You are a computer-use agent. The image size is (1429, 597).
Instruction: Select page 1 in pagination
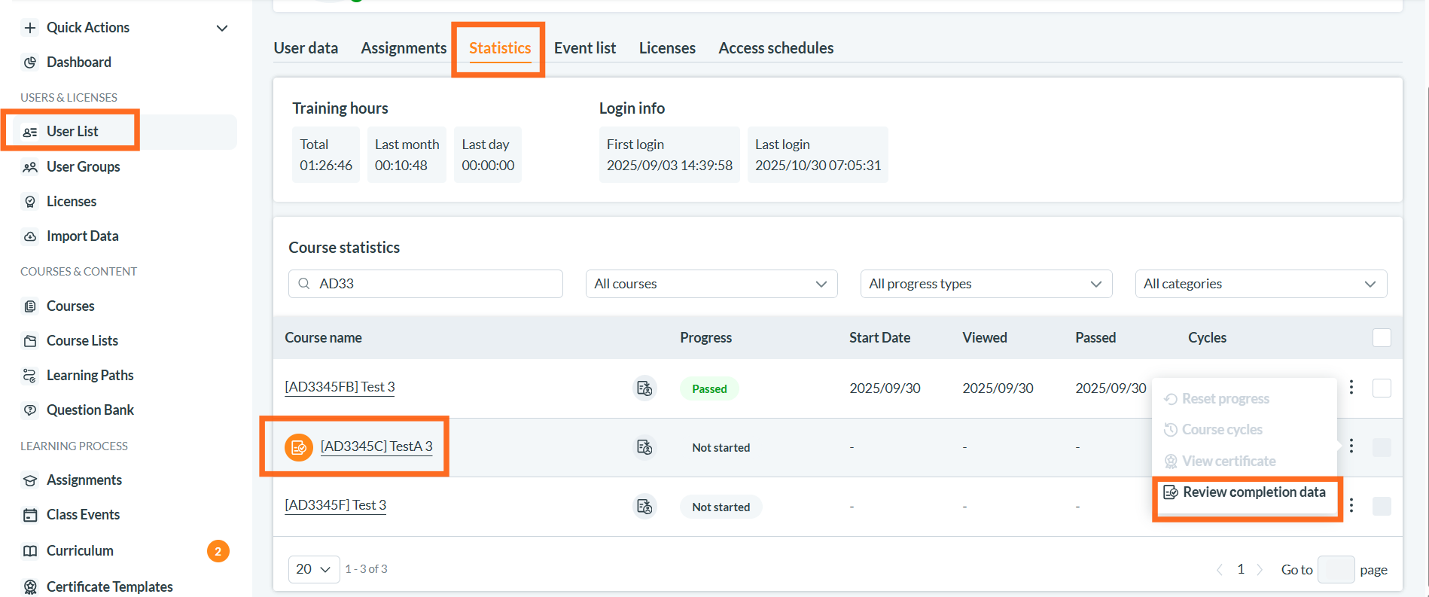(1241, 569)
